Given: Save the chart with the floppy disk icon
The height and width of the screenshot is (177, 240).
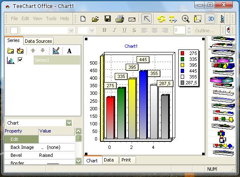Looking at the screenshot, I should click(108, 18).
